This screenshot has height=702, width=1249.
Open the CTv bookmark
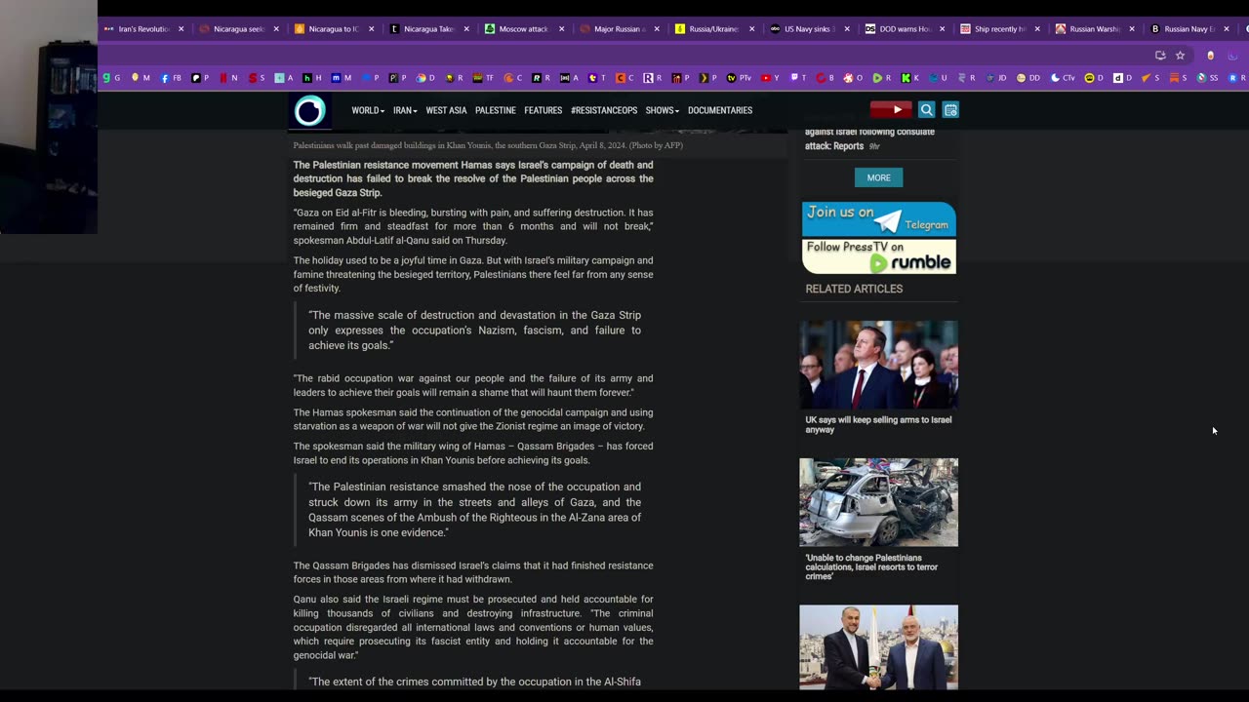[x=1063, y=78]
